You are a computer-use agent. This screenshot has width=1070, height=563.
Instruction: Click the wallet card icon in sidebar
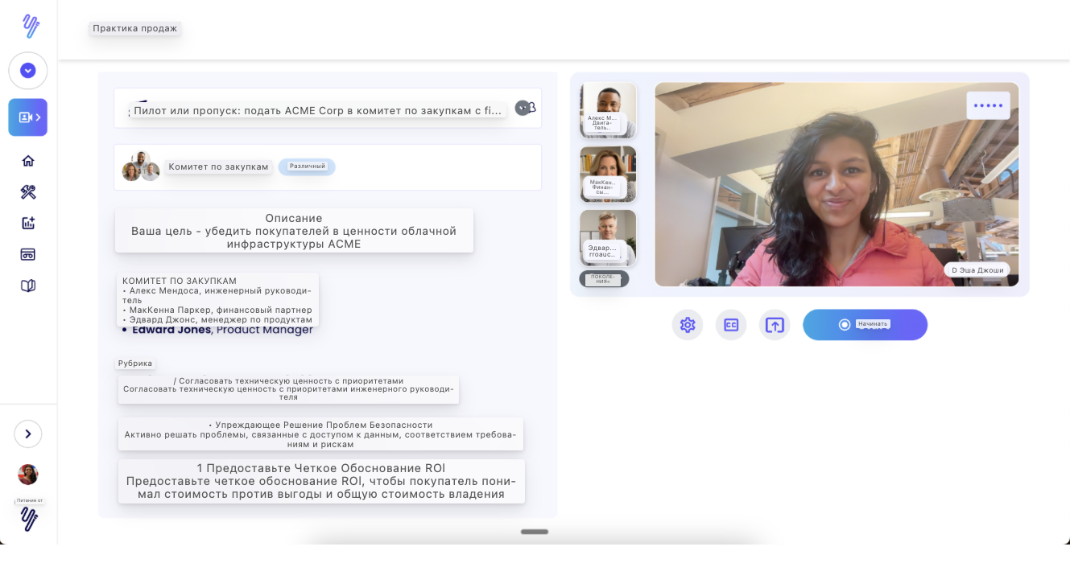coord(28,253)
